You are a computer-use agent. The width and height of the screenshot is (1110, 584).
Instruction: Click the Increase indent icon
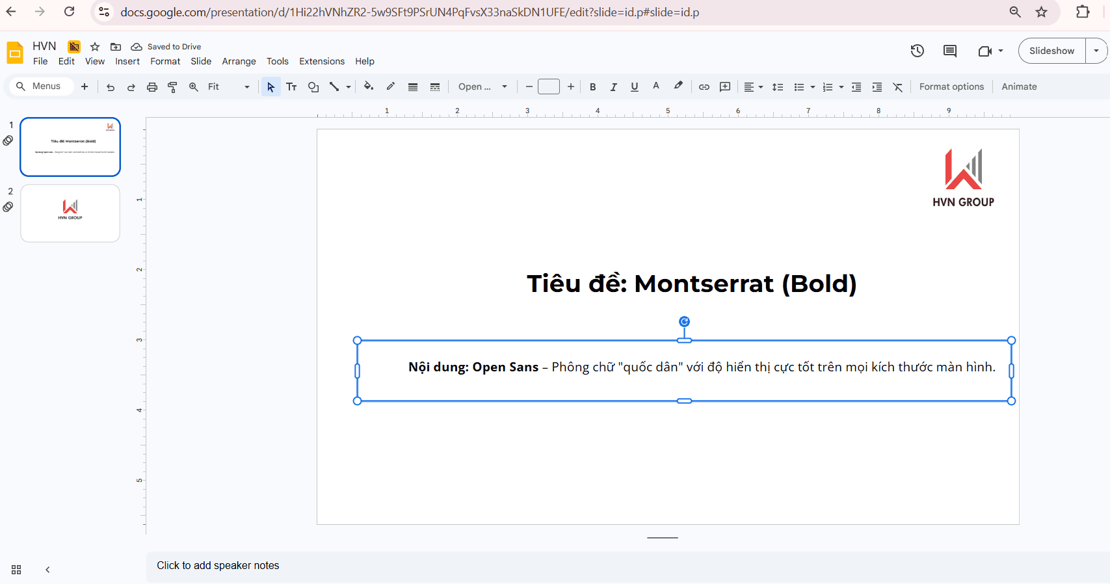click(877, 86)
